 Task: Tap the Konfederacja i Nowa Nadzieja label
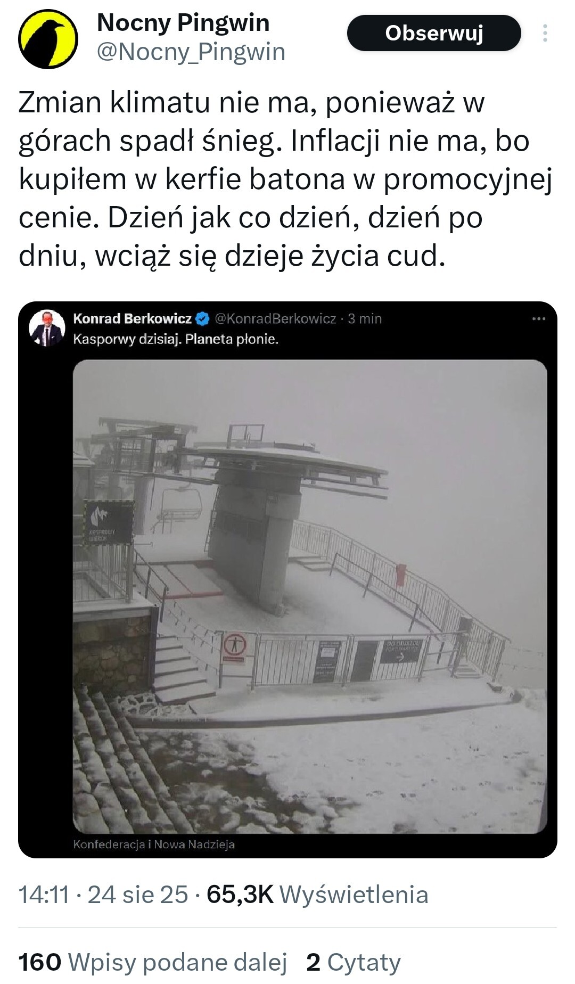pos(154,844)
